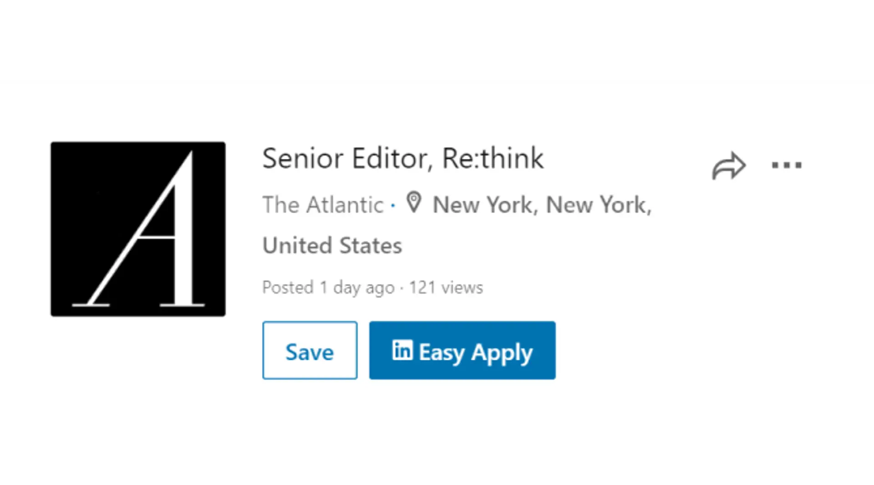
Task: Open The Atlantic company logo
Action: click(x=138, y=229)
